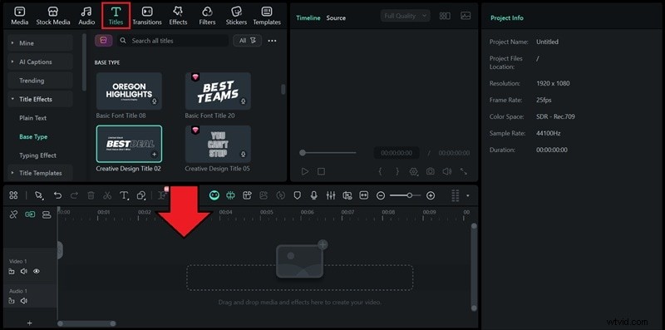
Task: Select the Trending category
Action: coord(40,80)
